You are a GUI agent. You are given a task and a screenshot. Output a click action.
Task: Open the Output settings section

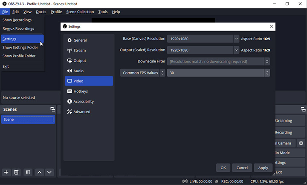89,60
